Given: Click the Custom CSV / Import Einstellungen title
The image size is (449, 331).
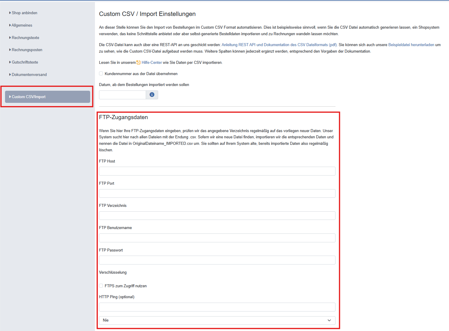Looking at the screenshot, I should 147,14.
